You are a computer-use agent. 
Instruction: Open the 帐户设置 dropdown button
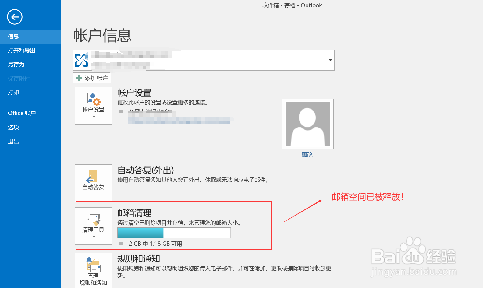pos(93,106)
